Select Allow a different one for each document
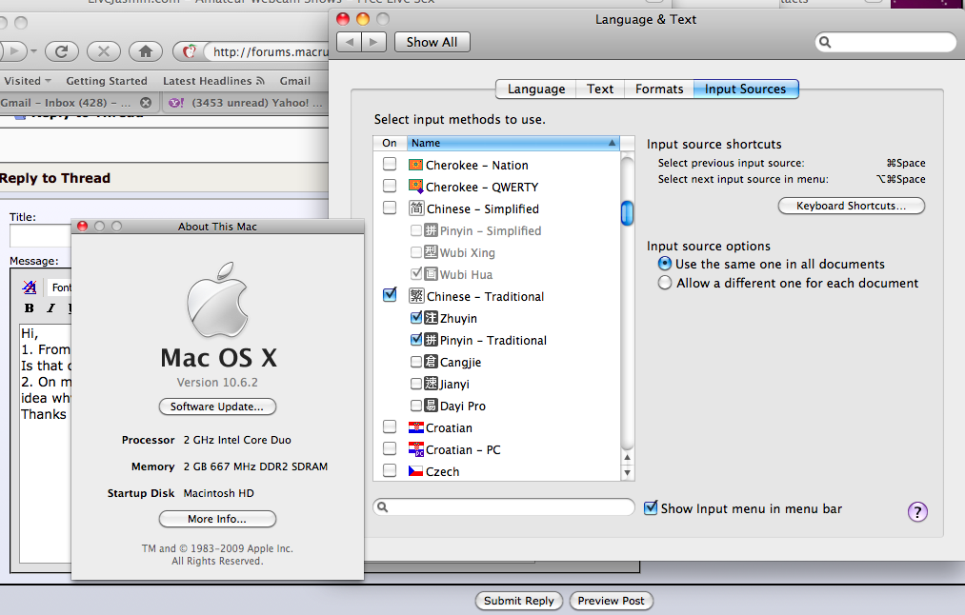This screenshot has width=965, height=615. click(665, 283)
